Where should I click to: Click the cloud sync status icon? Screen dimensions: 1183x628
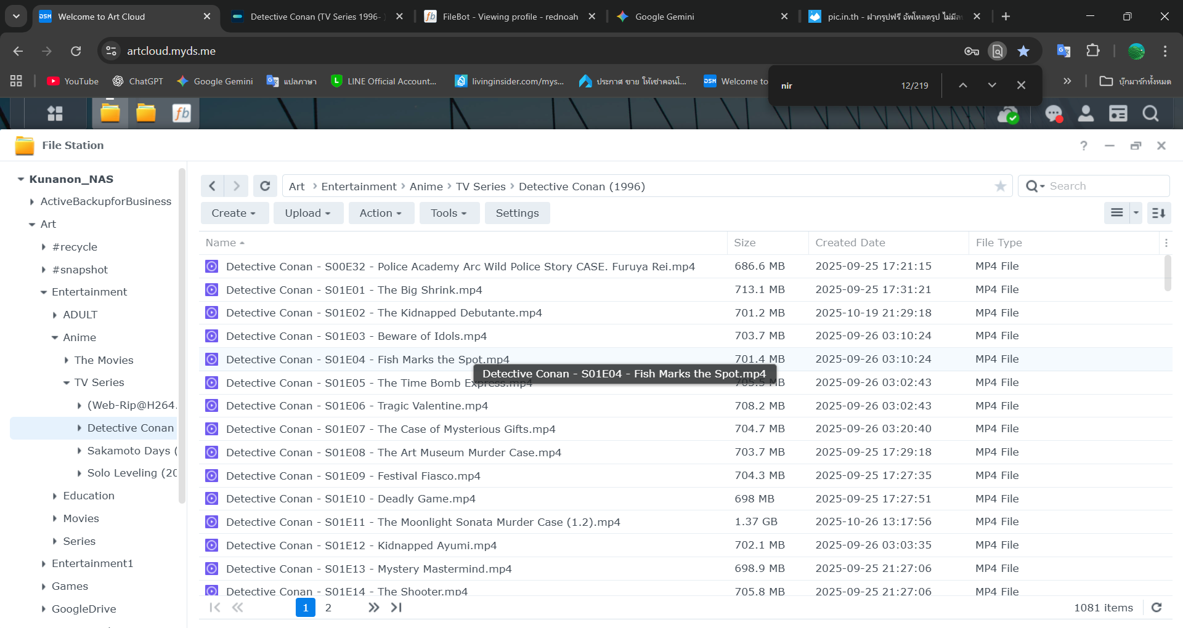(1009, 115)
